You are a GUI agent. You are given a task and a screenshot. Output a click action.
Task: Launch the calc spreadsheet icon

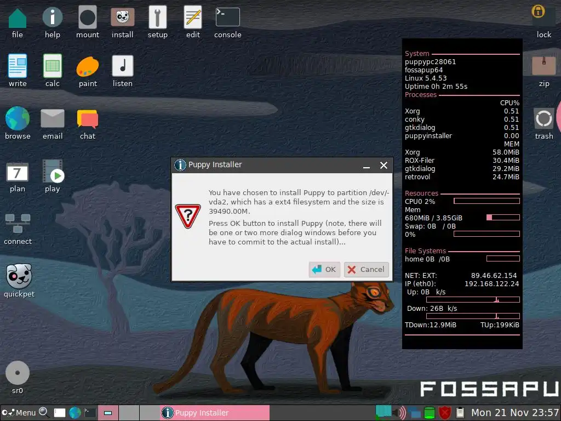point(52,66)
